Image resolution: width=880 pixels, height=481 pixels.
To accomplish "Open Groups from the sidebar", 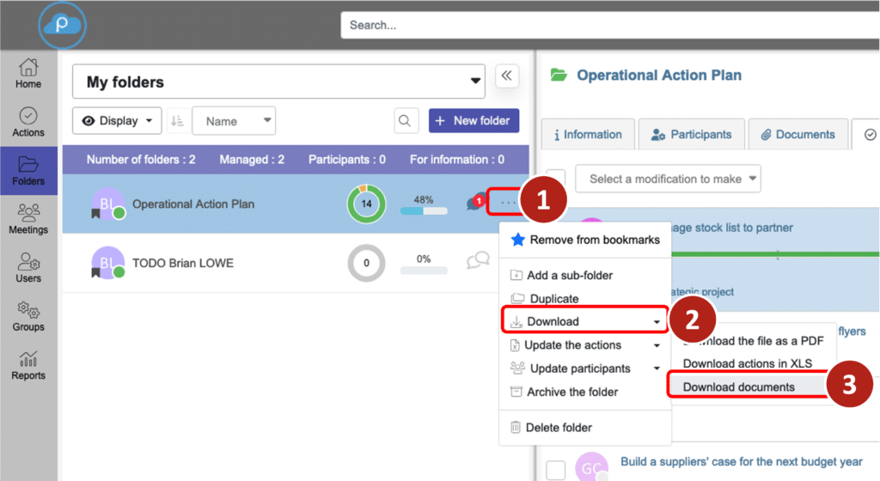I will (28, 316).
